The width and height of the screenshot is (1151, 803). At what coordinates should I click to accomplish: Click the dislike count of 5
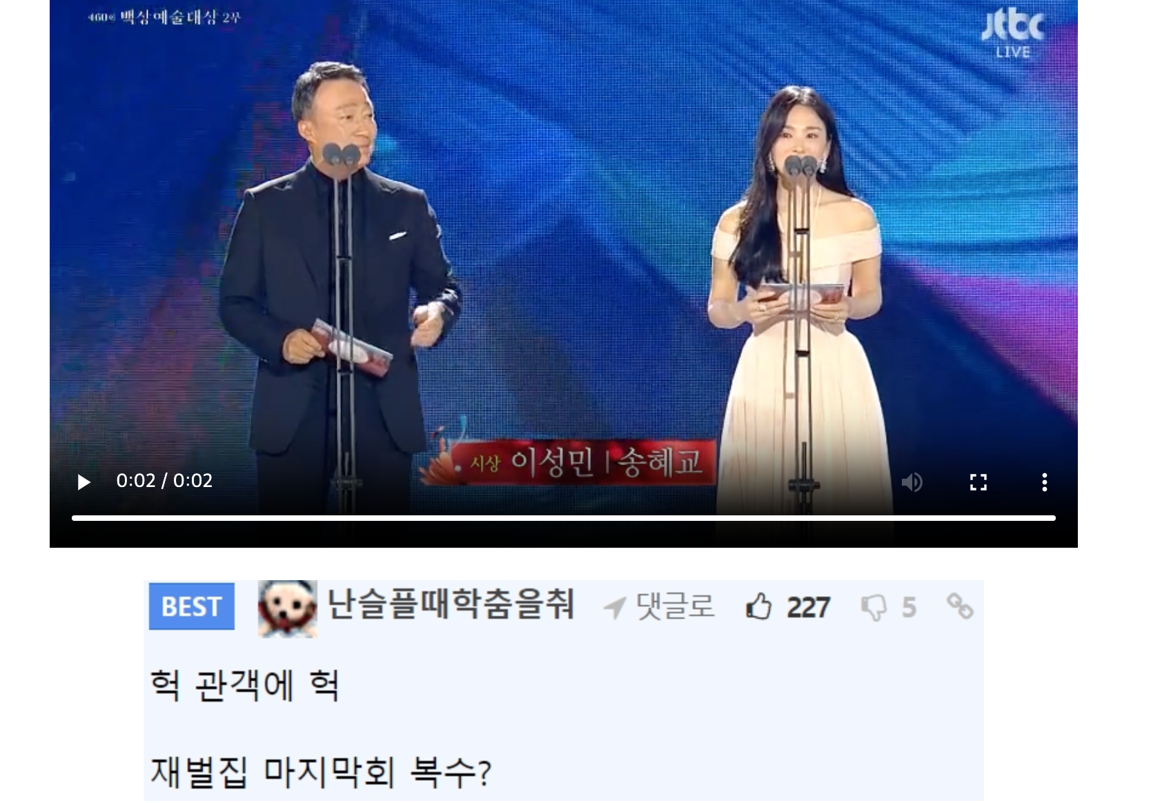tap(909, 608)
